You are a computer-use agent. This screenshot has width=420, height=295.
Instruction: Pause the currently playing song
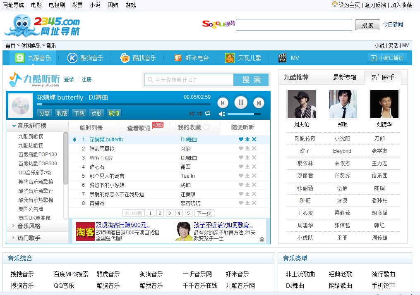[240, 102]
